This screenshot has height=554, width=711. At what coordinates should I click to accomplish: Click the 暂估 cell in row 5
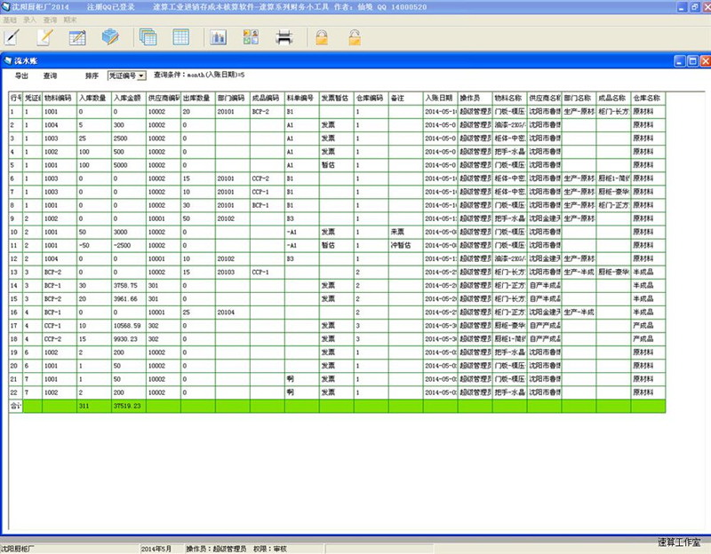coord(337,165)
